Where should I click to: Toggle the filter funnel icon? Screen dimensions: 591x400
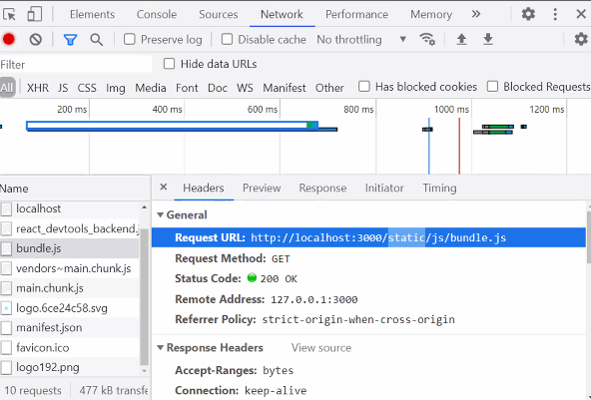(70, 40)
